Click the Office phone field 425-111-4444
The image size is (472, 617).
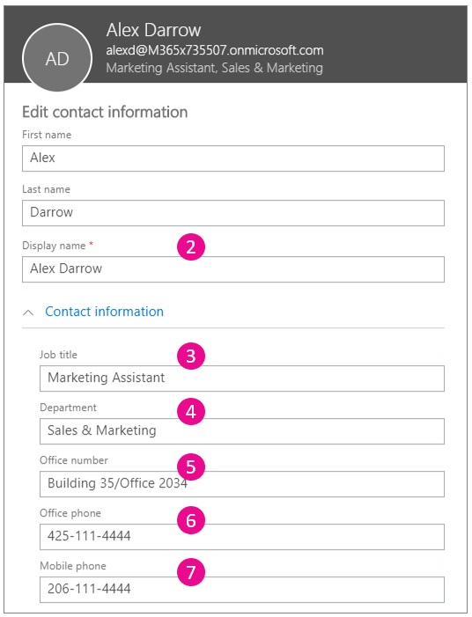(x=242, y=536)
